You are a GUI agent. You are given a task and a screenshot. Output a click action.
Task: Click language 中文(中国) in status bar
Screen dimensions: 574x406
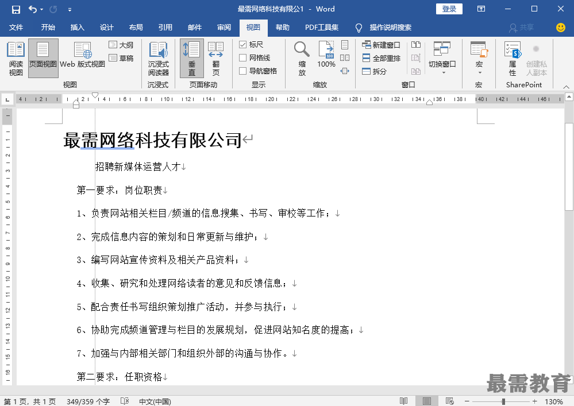click(155, 401)
